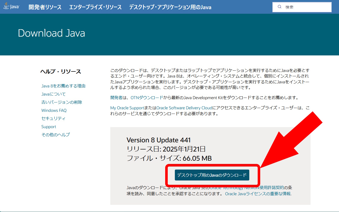Click デスクトップ用のJavaのダウンロード button
This screenshot has height=212, width=339.
[x=212, y=175]
